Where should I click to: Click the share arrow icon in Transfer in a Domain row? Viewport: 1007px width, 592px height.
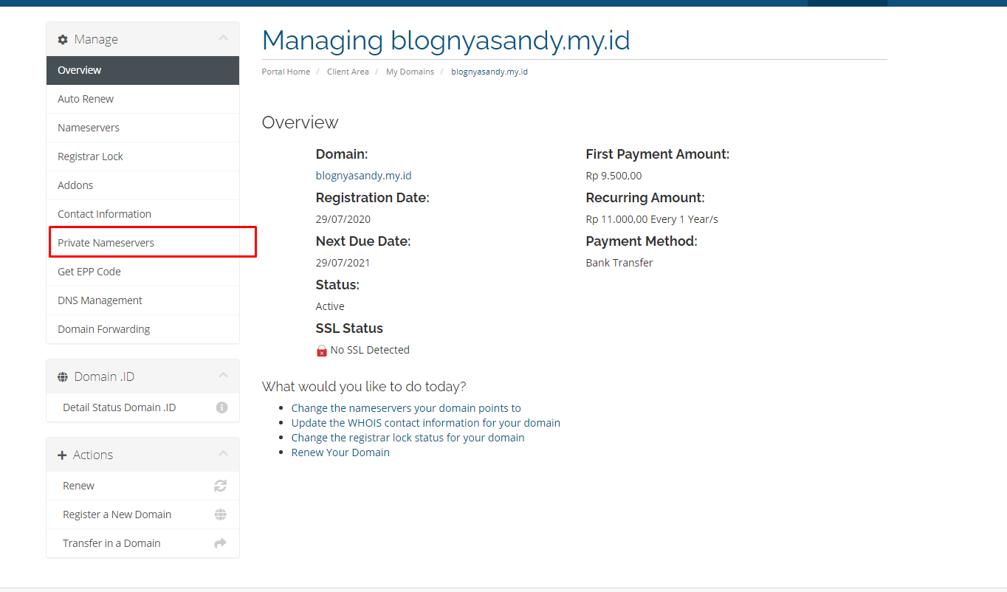point(220,543)
